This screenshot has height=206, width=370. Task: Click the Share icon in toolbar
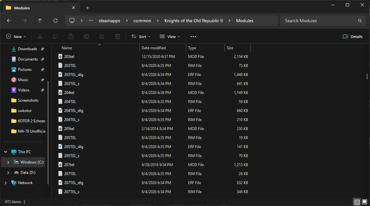(x=102, y=36)
